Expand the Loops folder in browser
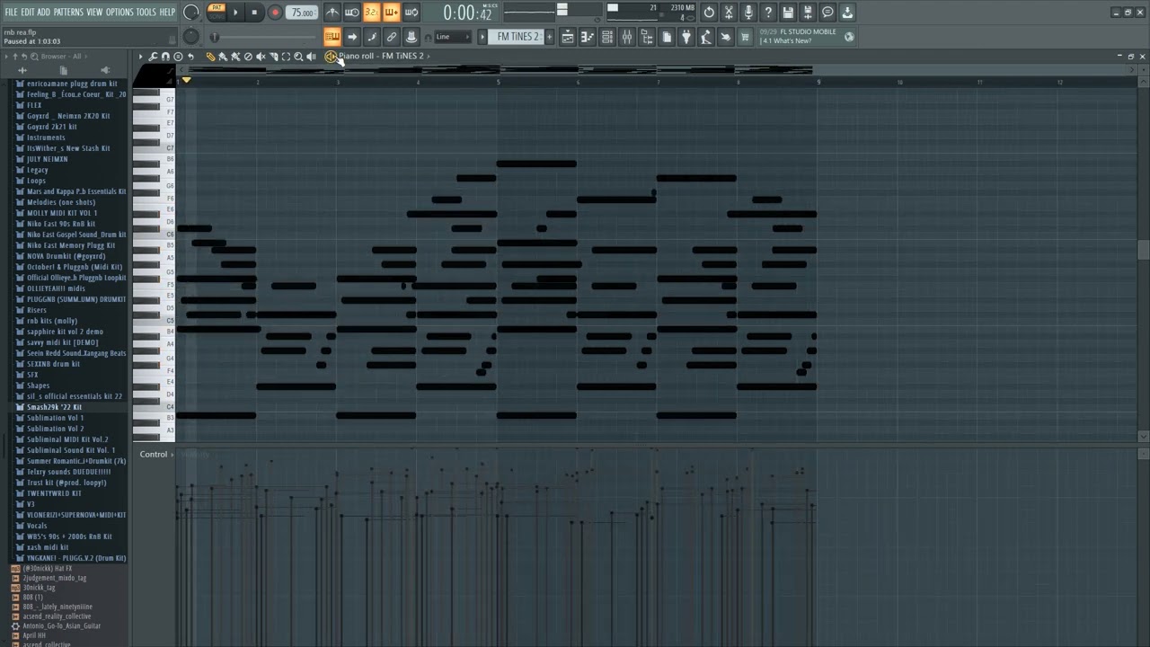Screen dimensions: 1150x647 coord(36,181)
